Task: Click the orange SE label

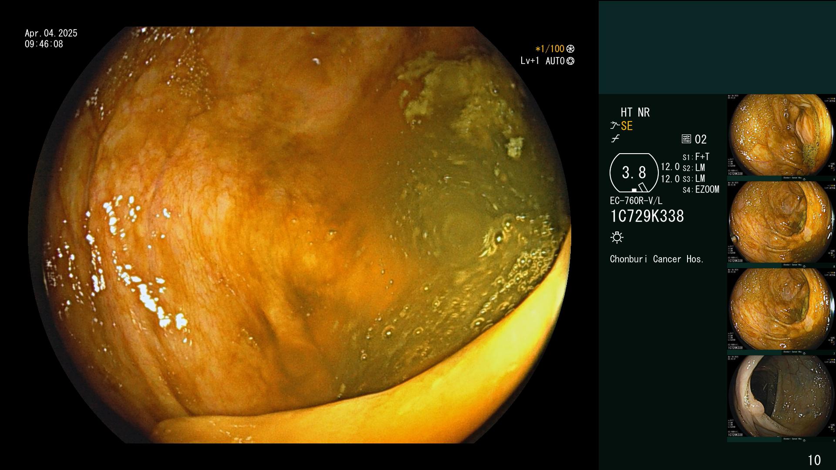Action: pos(627,126)
